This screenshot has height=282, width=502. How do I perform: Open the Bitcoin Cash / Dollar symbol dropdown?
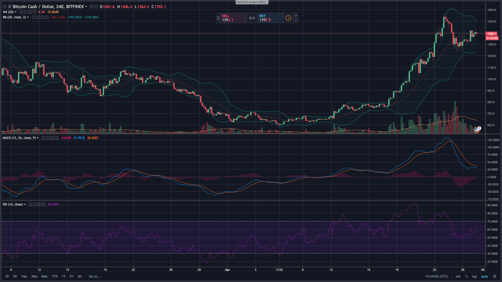click(x=86, y=7)
